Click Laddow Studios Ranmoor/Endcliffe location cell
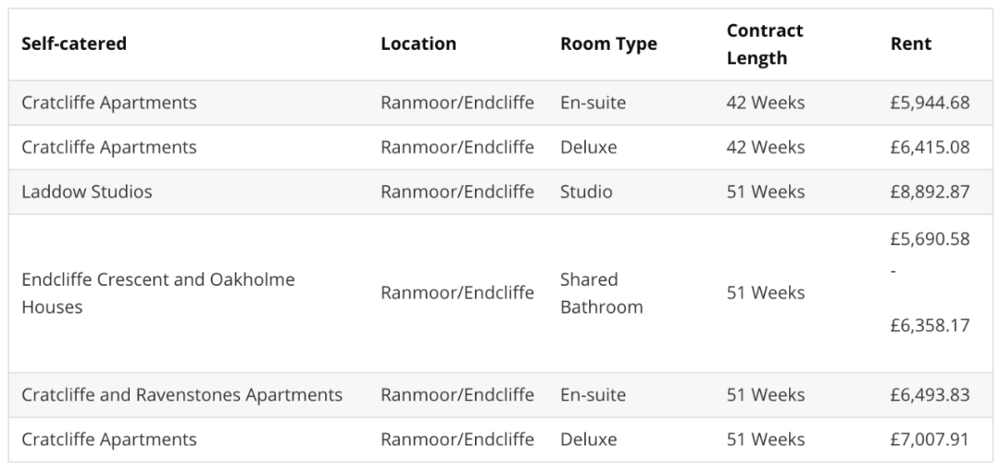Viewport: 1000px width, 471px height. point(456,192)
